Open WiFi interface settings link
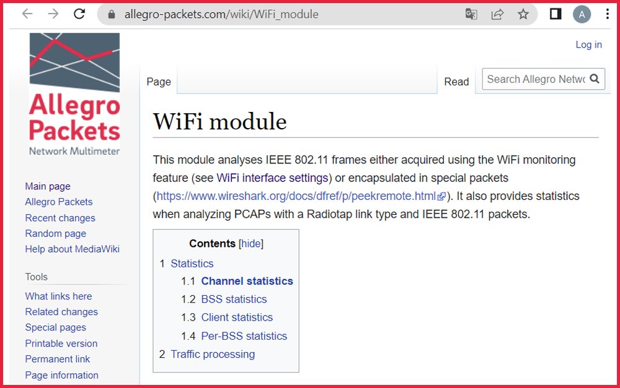 click(272, 178)
